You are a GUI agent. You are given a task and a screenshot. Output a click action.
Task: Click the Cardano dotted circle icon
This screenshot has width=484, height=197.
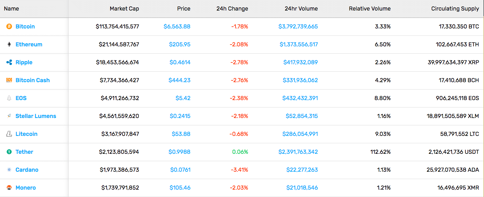[9, 170]
